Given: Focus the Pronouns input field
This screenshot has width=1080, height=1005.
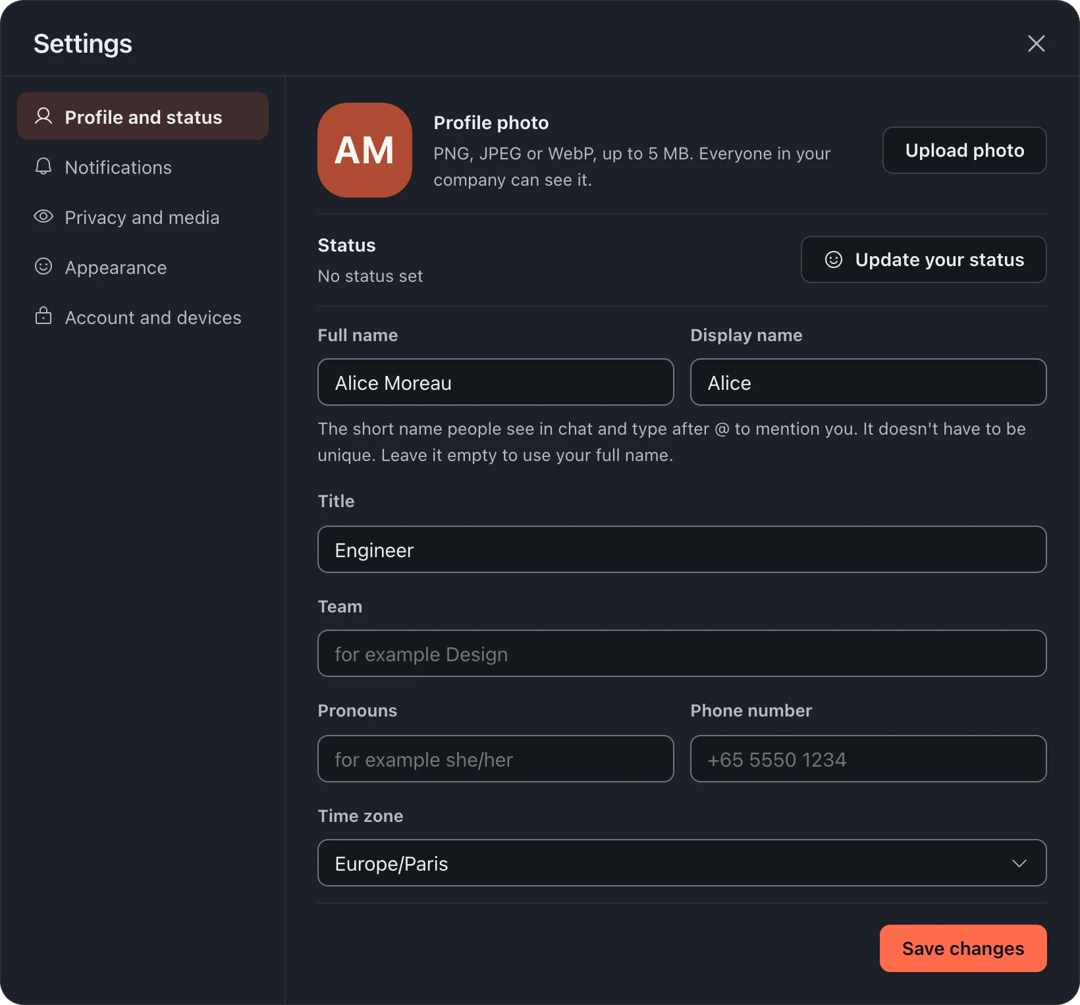Looking at the screenshot, I should coord(496,759).
